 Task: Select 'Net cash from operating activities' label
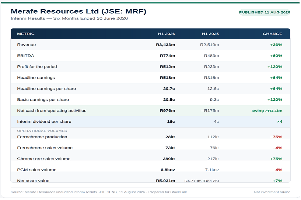[x=52, y=111]
